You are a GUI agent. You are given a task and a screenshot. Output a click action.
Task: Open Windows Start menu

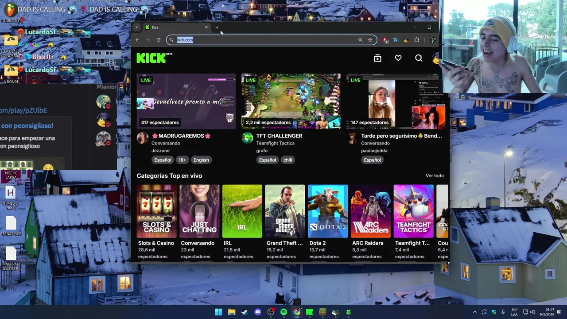(x=218, y=312)
